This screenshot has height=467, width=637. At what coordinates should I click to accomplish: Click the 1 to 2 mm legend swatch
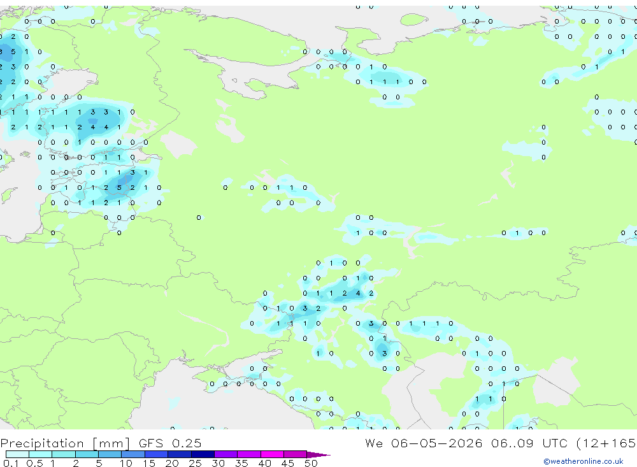point(64,454)
